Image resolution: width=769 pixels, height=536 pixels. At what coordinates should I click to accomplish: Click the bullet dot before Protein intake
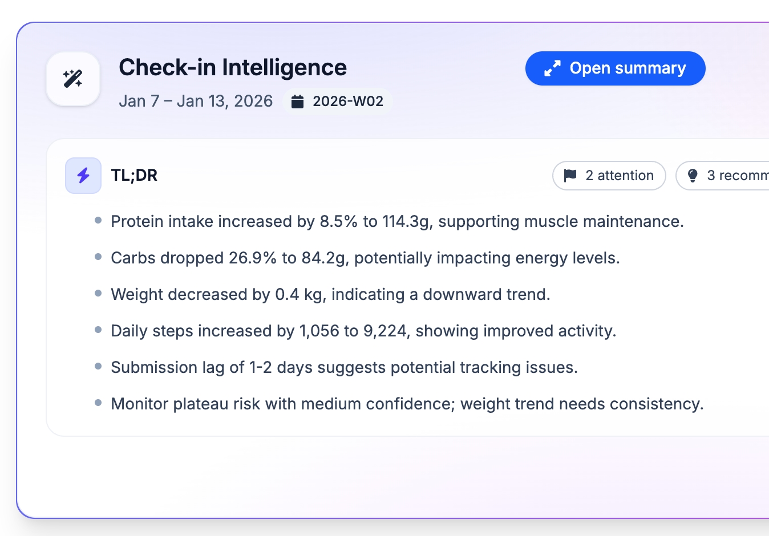(98, 220)
